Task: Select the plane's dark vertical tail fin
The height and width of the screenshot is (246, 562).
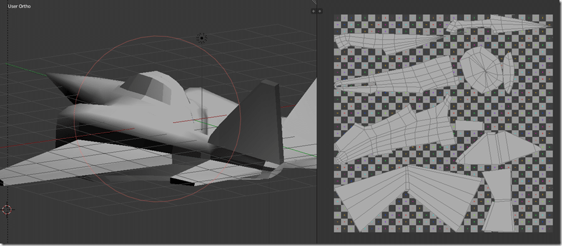Action: [x=251, y=125]
